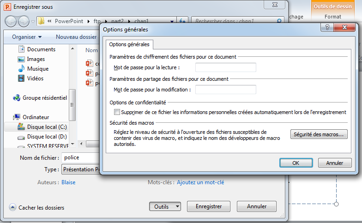
Task: Click Cacher les dossiers text
Action: pyautogui.click(x=42, y=208)
